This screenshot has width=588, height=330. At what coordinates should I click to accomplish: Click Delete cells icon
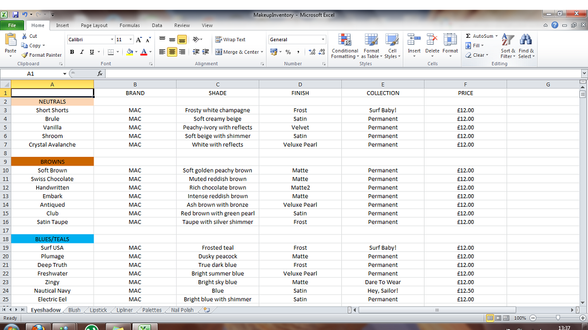[x=432, y=40]
